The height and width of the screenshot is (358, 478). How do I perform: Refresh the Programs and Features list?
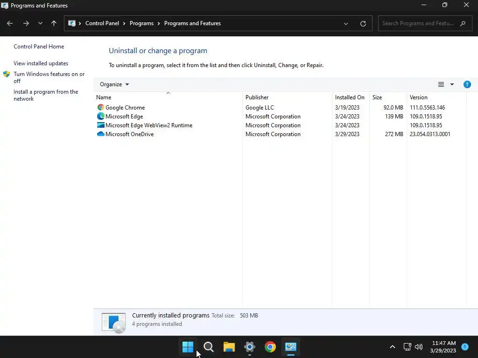click(x=363, y=23)
